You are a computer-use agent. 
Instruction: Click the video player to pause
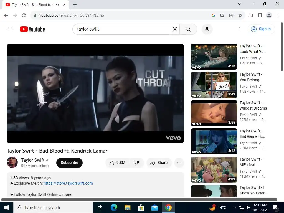tap(95, 93)
